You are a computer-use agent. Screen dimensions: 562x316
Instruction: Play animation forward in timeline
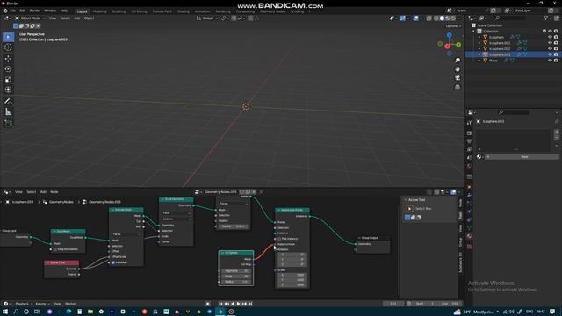point(239,304)
